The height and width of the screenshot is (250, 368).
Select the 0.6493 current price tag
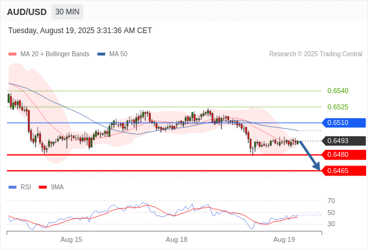click(x=344, y=141)
